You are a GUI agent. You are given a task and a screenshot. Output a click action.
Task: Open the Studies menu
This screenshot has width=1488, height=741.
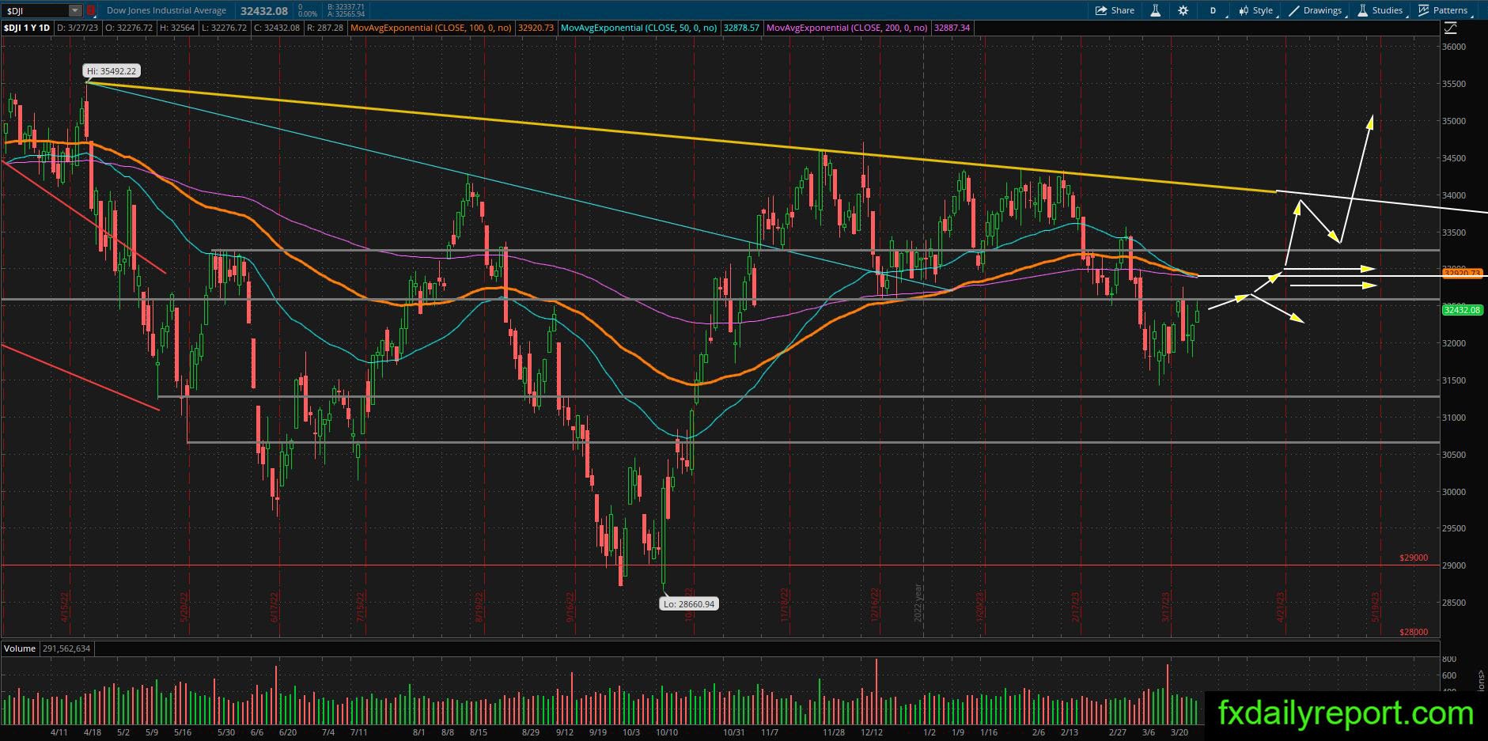[1380, 10]
